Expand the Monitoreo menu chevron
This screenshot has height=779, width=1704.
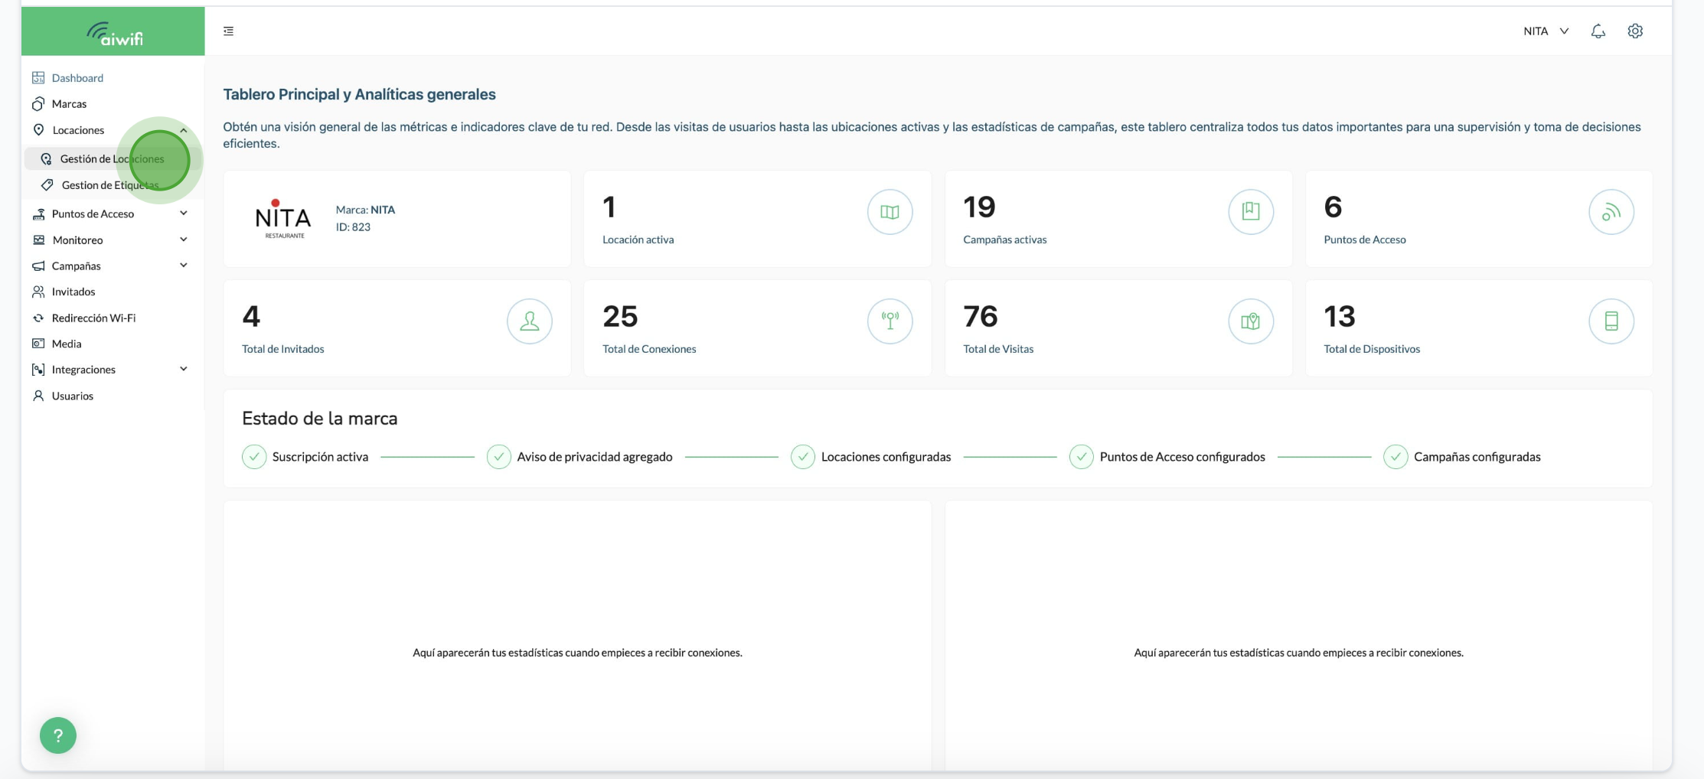[184, 240]
